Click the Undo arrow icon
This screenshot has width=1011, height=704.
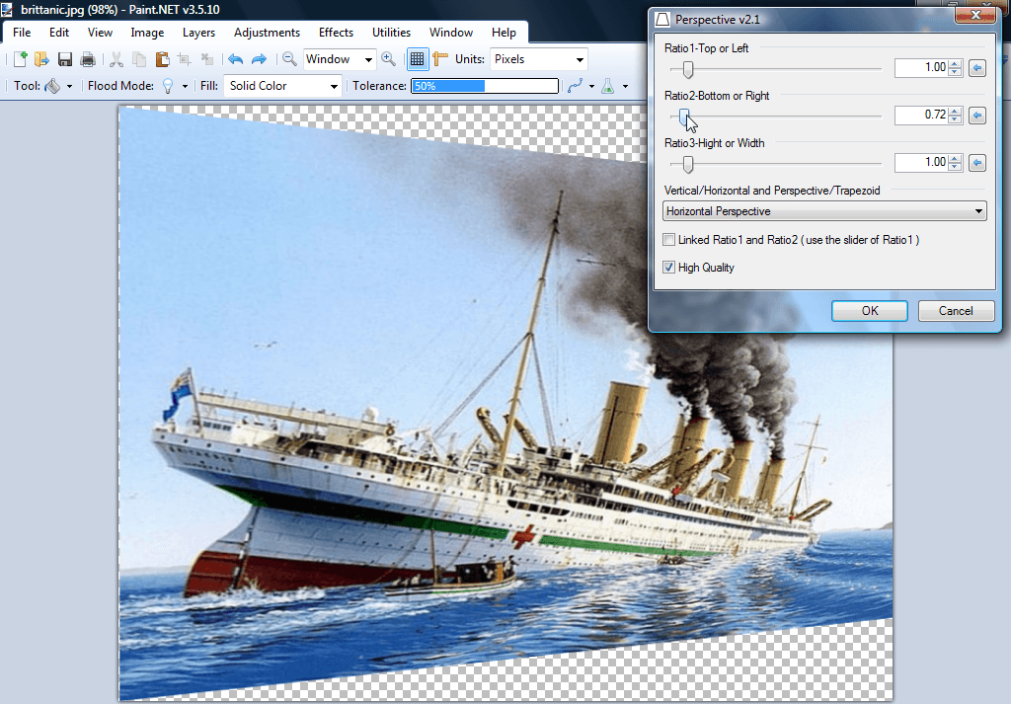(237, 59)
